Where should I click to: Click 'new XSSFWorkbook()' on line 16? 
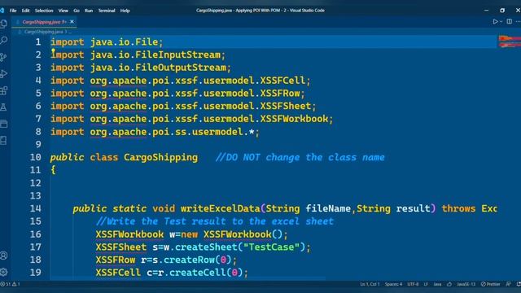[231, 234]
